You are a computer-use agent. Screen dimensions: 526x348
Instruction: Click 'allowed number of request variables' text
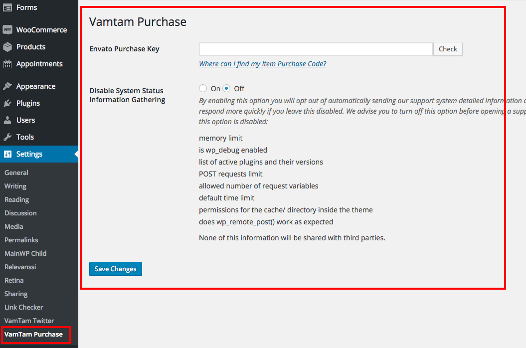point(259,186)
